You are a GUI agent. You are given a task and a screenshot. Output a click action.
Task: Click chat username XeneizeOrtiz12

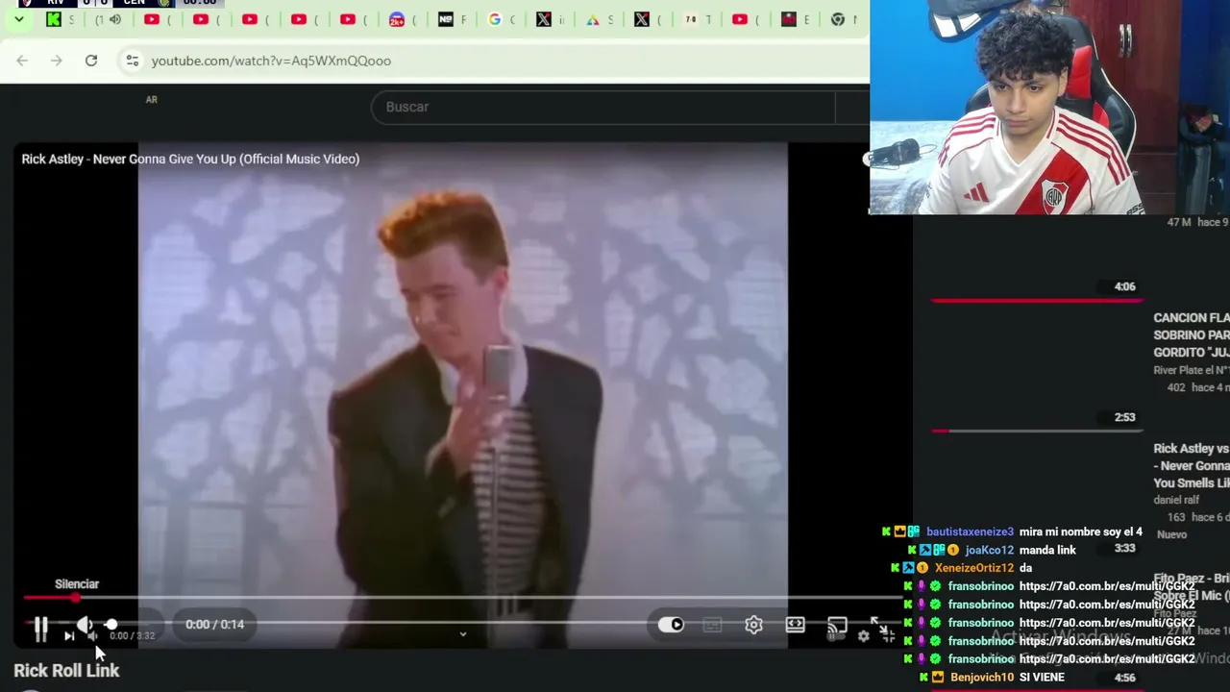(x=973, y=568)
